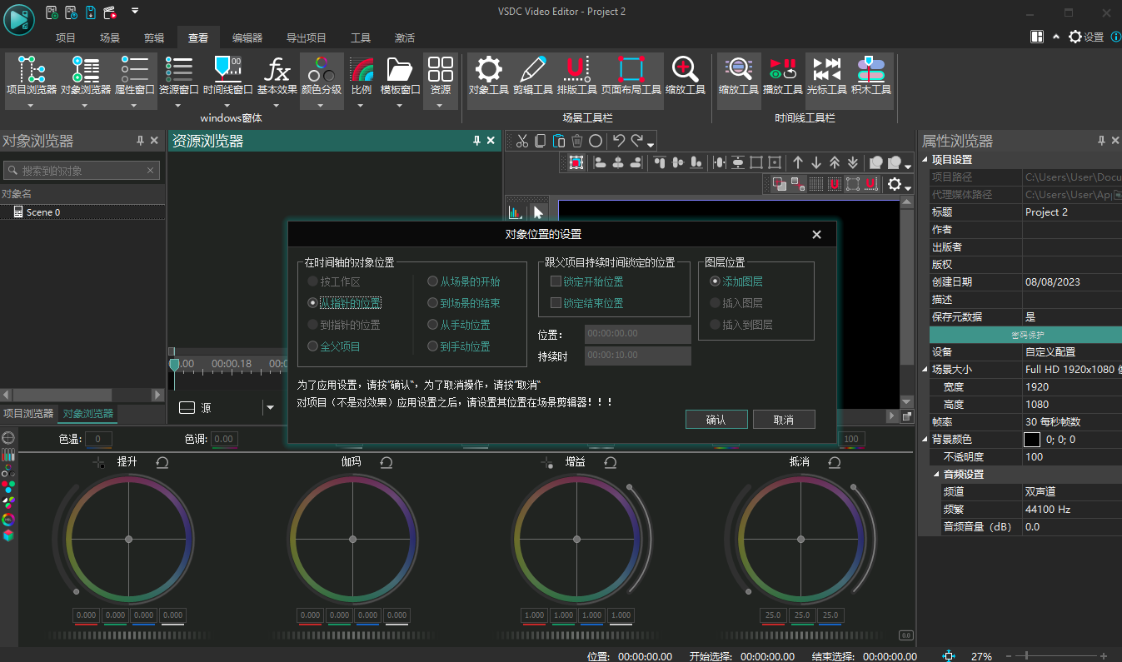
Task: Select the 到场景的结束 radio option
Action: 464,303
